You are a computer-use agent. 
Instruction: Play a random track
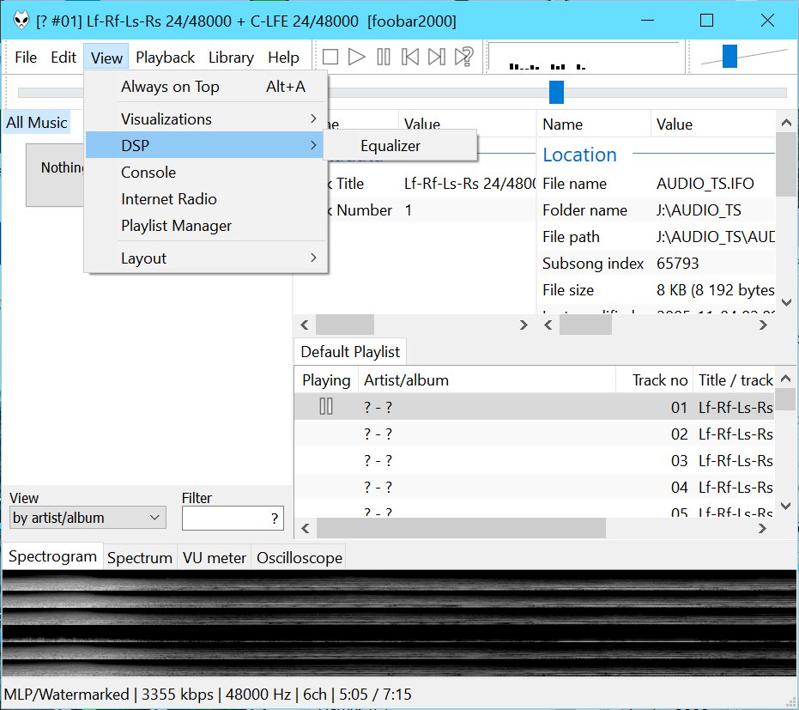[x=464, y=58]
